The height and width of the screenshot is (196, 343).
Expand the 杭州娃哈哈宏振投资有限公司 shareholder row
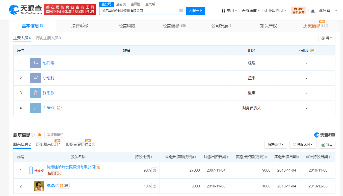click(31, 170)
